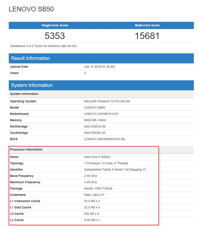The image size is (199, 226).
Task: Click the BIOS label
Action: (14, 139)
